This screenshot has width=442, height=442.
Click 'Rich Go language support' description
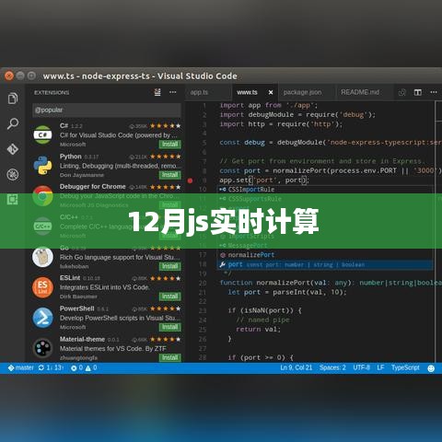(120, 257)
